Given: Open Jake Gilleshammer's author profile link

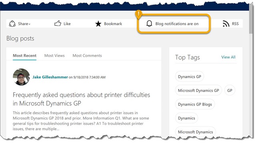Looking at the screenshot, I should (x=50, y=77).
